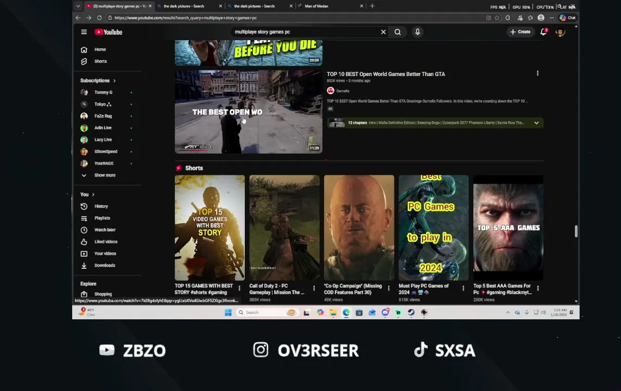Open the Windows Start menu
The height and width of the screenshot is (391, 621).
coord(228,313)
